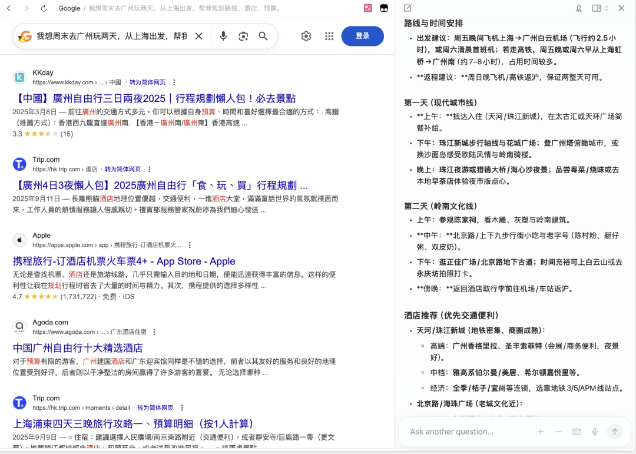Click the voice search microphone in Google search bar

(x=224, y=36)
